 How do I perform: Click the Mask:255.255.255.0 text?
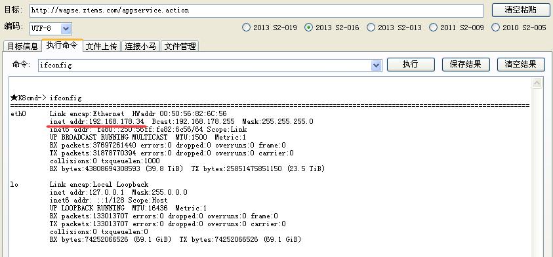[x=277, y=122]
